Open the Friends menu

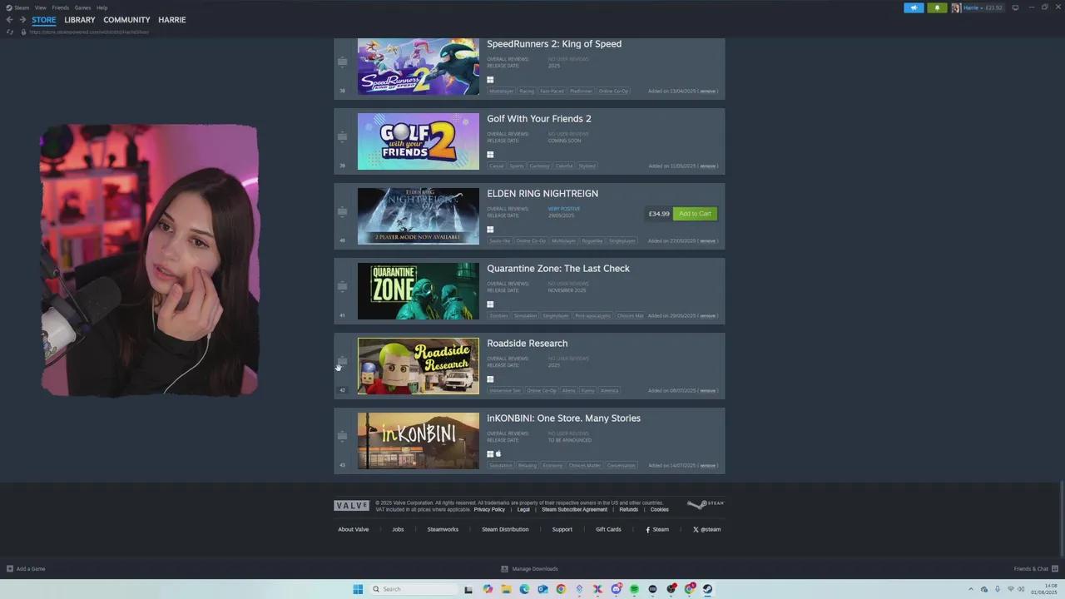60,7
